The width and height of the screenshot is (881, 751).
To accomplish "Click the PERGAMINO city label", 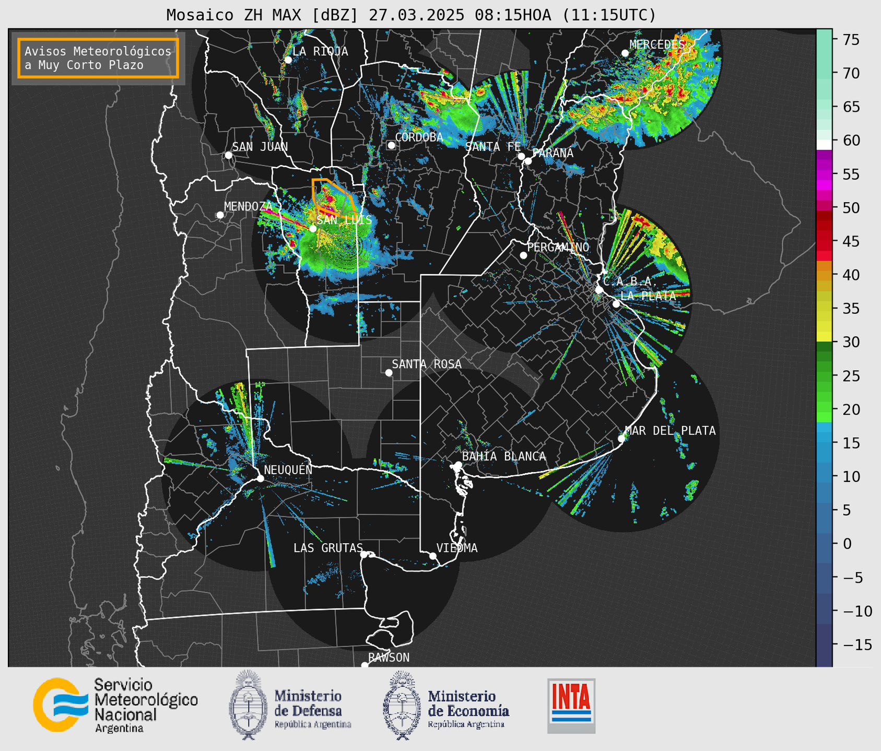I will coord(558,247).
